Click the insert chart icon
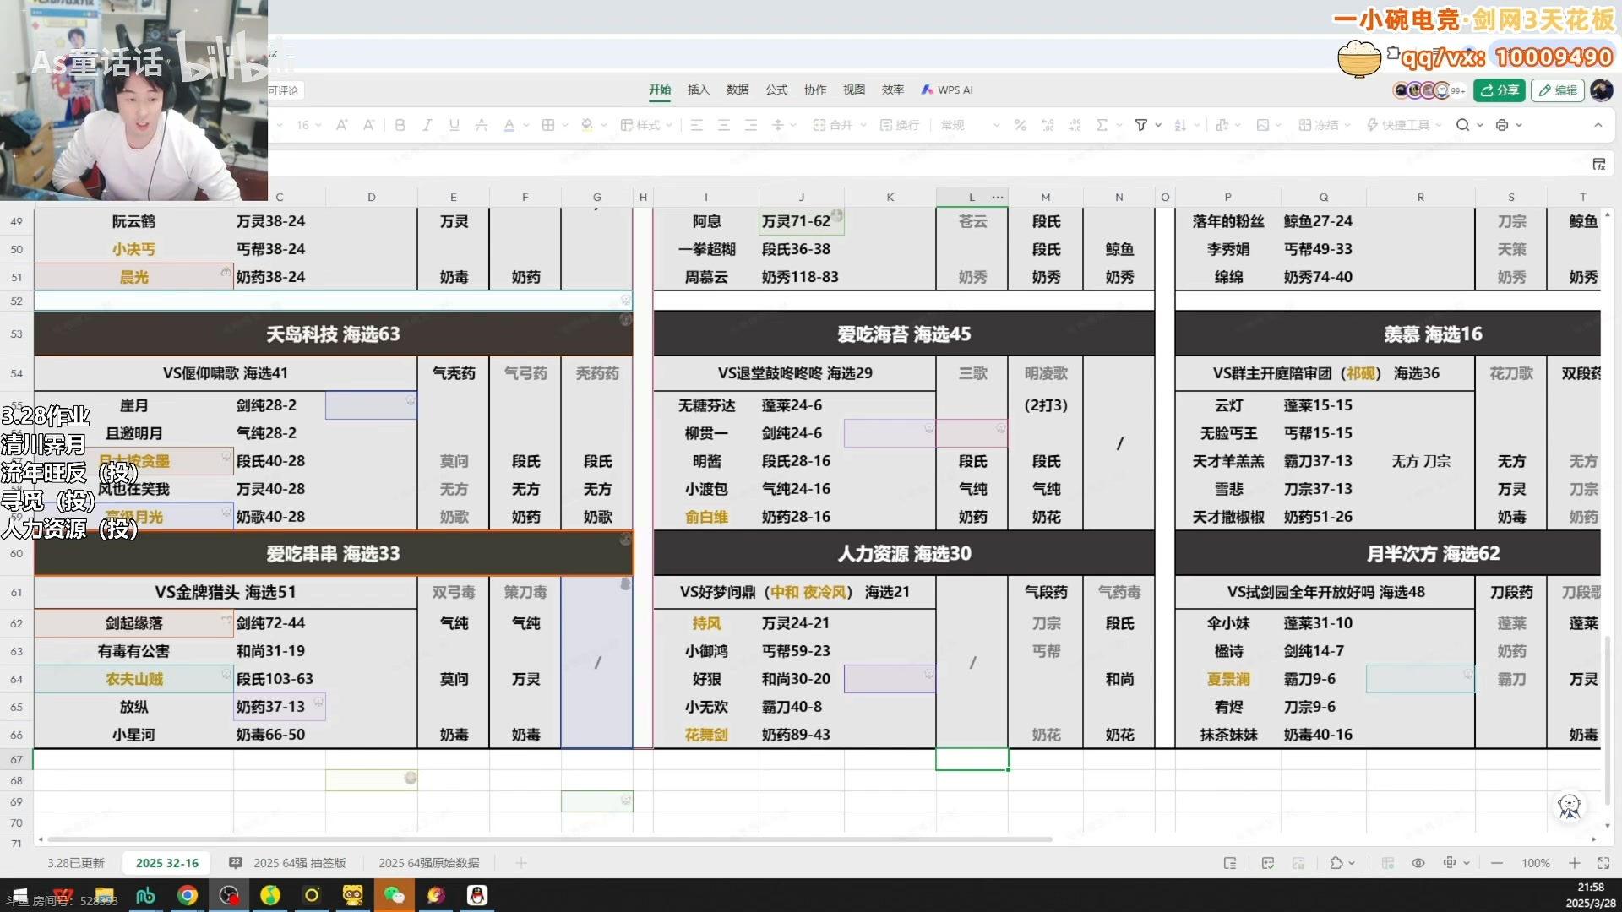1622x912 pixels. coord(1222,125)
